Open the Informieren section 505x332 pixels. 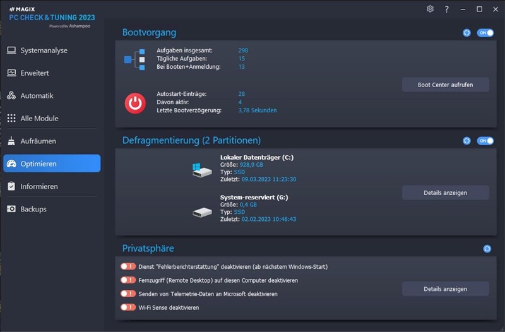coord(52,186)
